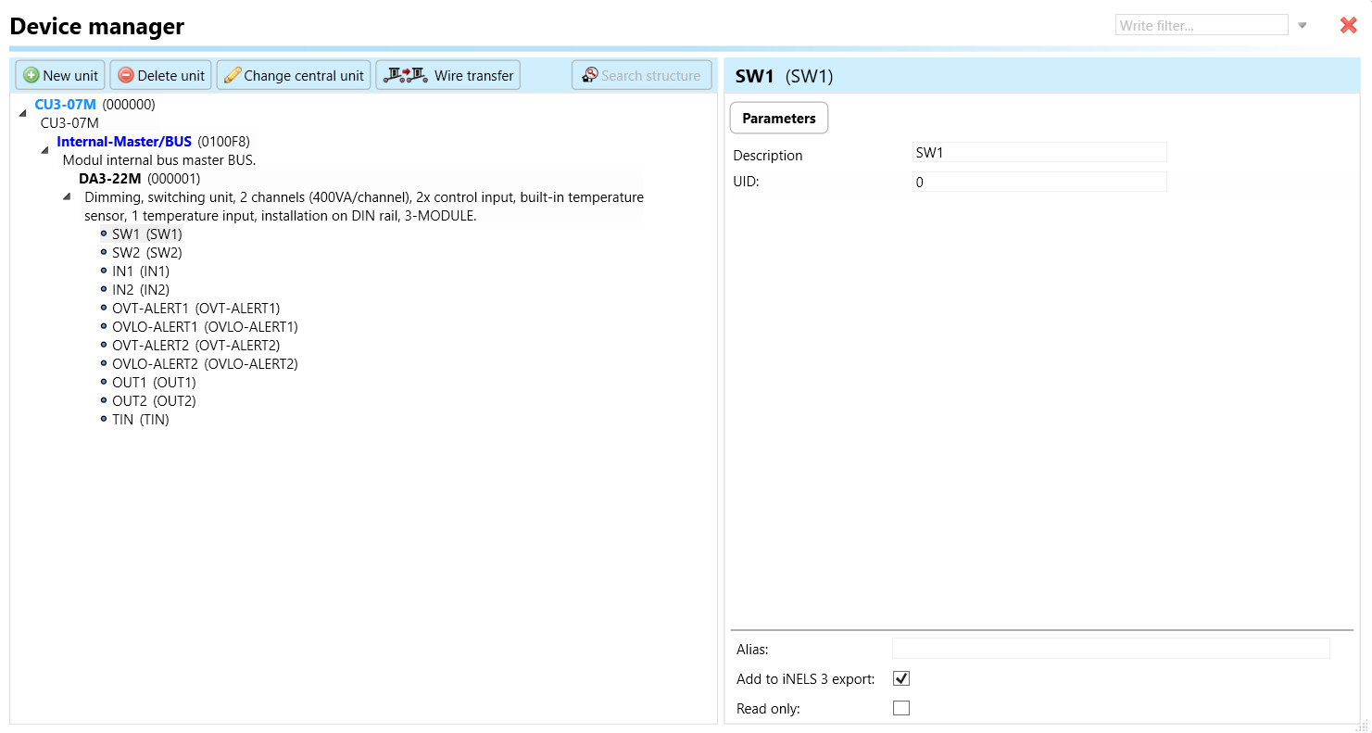
Task: Uncheck Add to iNELS 3 export
Action: [x=900, y=678]
